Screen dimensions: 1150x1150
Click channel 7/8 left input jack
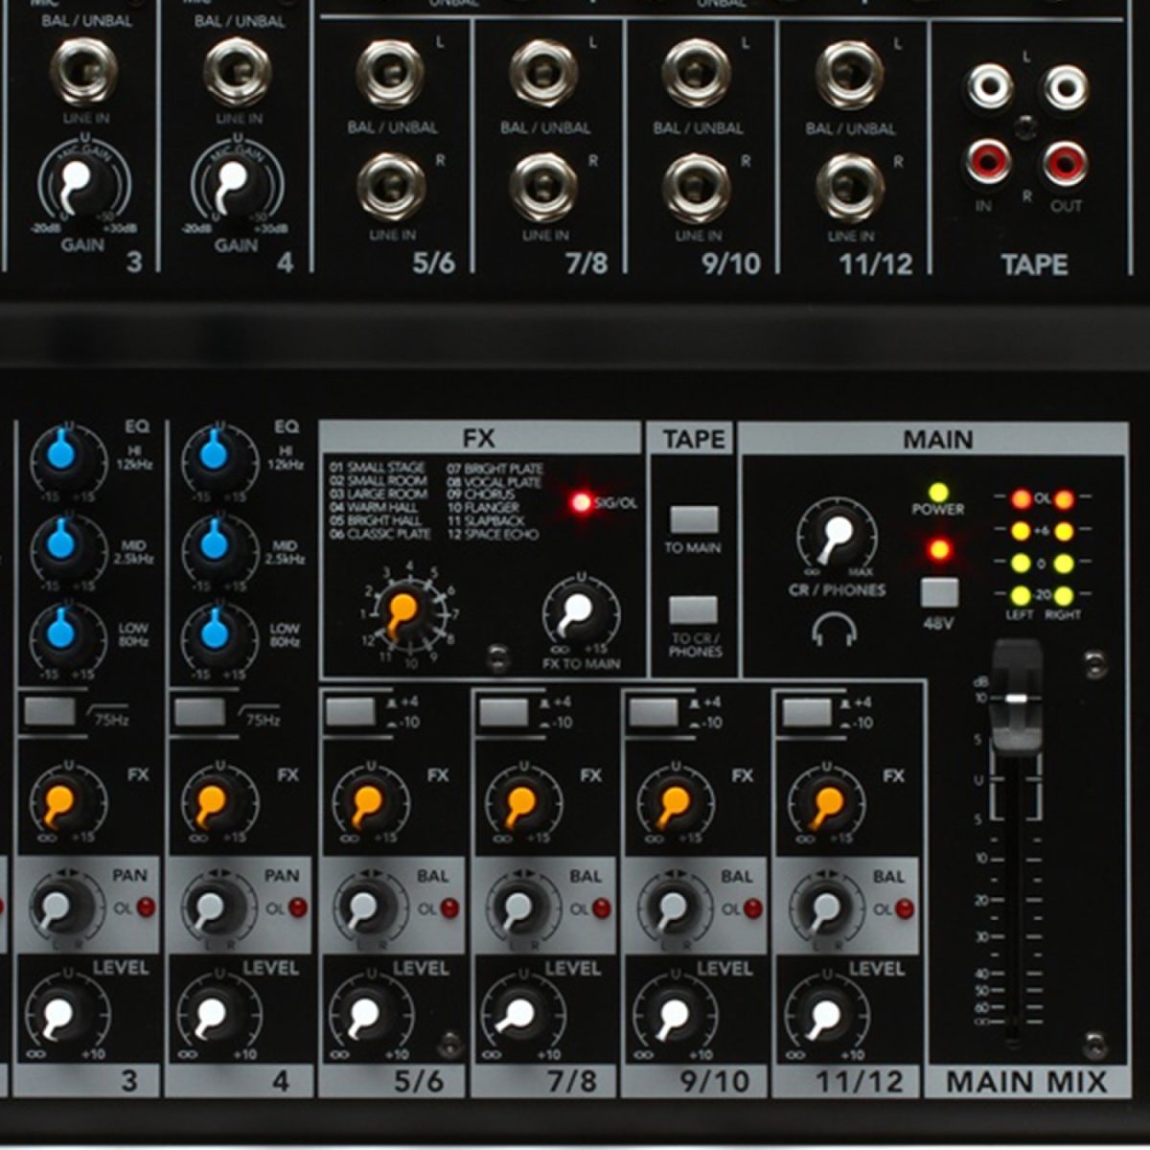click(x=543, y=75)
